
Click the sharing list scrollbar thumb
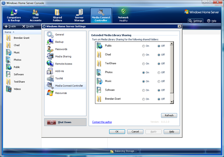coord(172,69)
